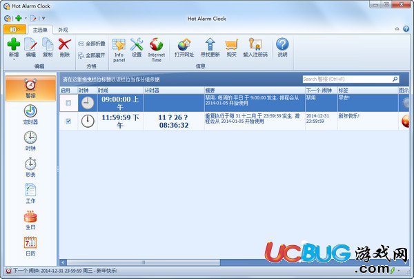Collapse ribbon with the up arrow

[x=397, y=29]
